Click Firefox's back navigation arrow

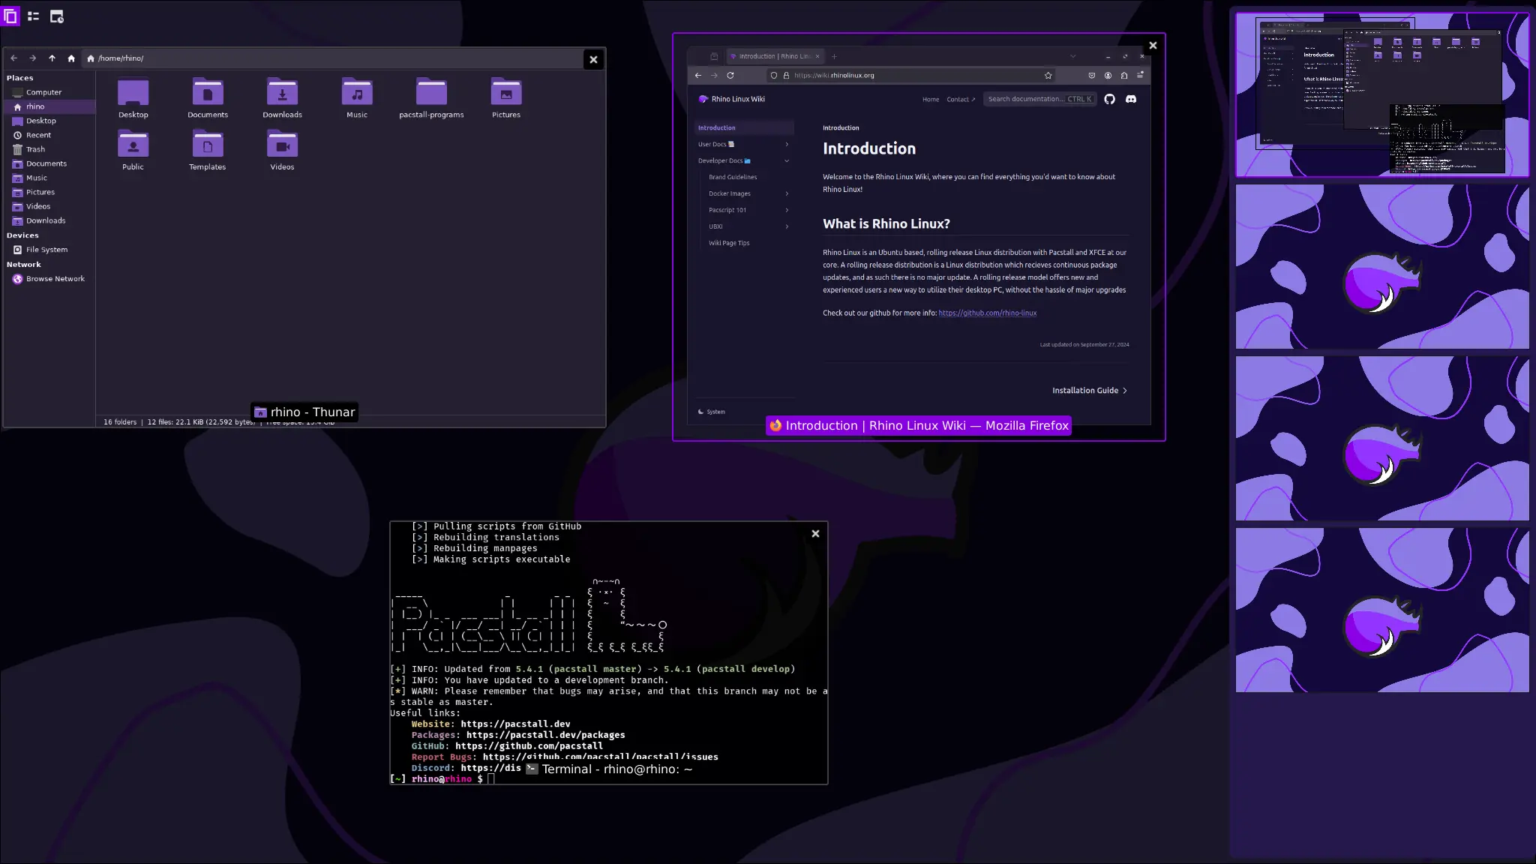698,75
